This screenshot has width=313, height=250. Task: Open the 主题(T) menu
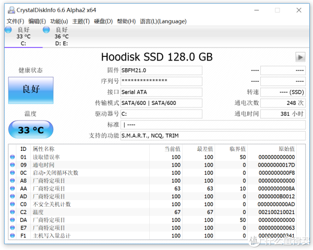81,21
